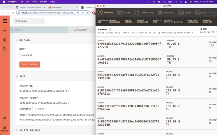The image size is (217, 135).
Task: Switch to the Address 0x21254AA579 browser tab
Action: (x=30, y=7)
